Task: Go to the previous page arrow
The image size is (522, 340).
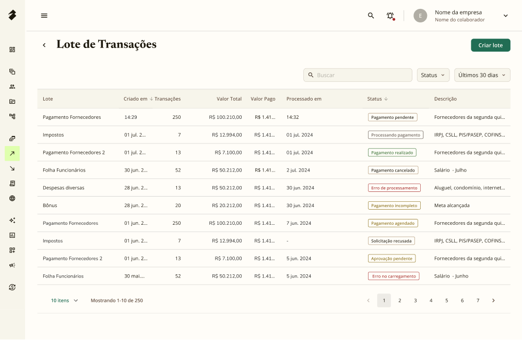Action: tap(368, 300)
